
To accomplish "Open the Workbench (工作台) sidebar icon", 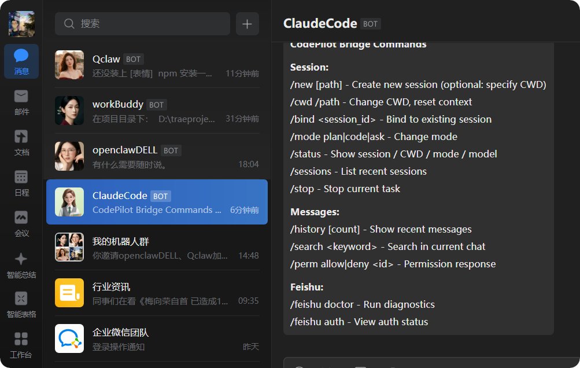I will [21, 345].
